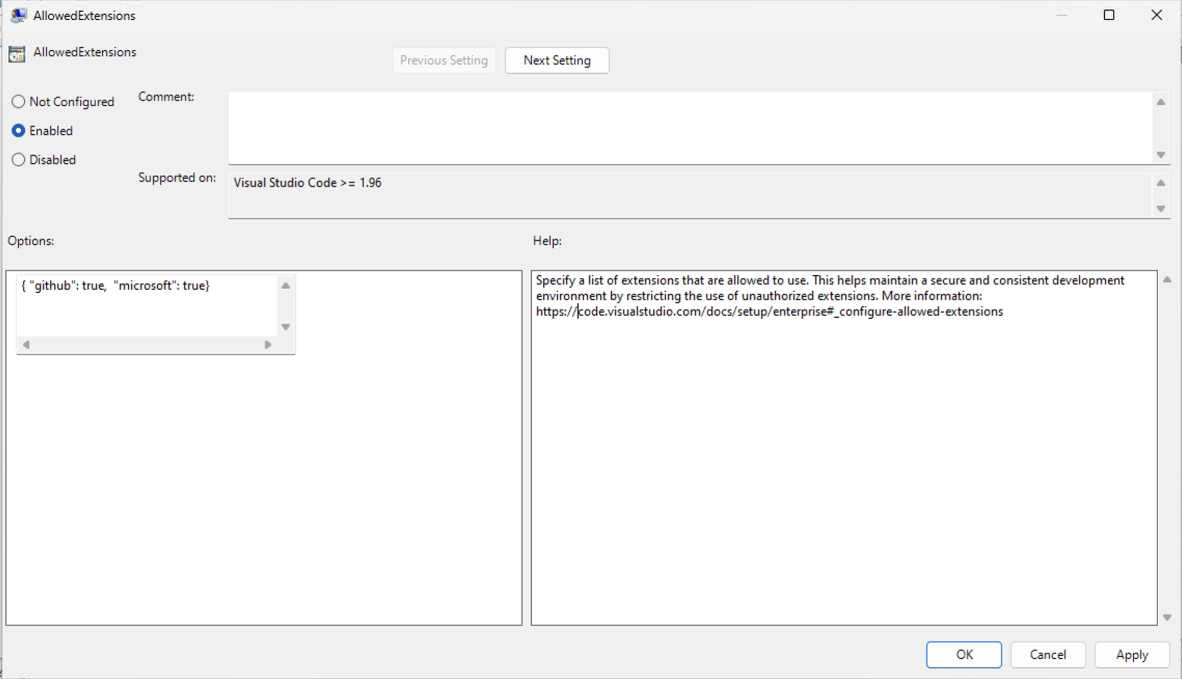Click the AllowedExtensions policy setting icon
1182x679 pixels.
pos(17,53)
